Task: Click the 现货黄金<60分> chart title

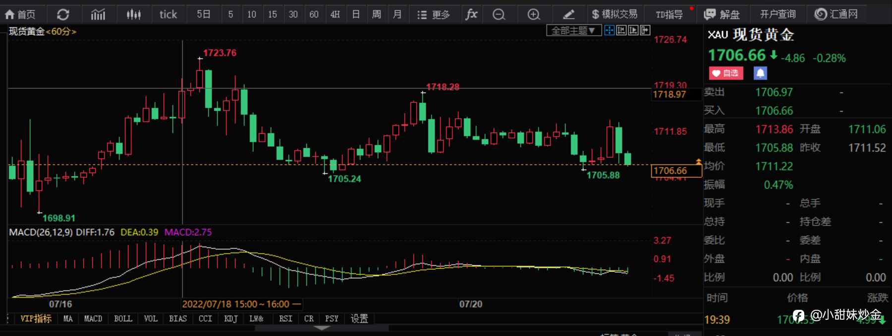Action: 43,31
